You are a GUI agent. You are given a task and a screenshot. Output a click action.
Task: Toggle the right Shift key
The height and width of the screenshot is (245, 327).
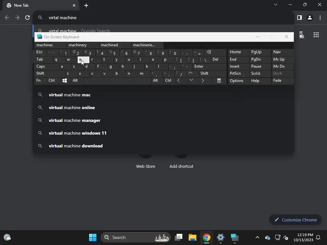click(212, 73)
